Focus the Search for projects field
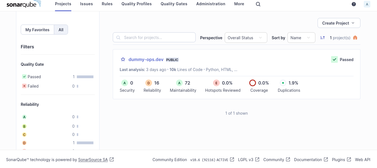377x168 pixels. 154,38
